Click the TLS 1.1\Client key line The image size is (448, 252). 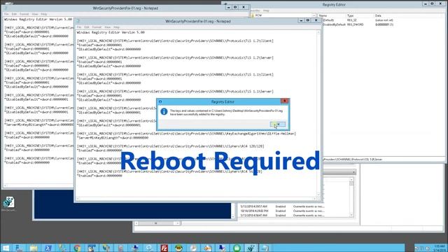tap(175, 75)
